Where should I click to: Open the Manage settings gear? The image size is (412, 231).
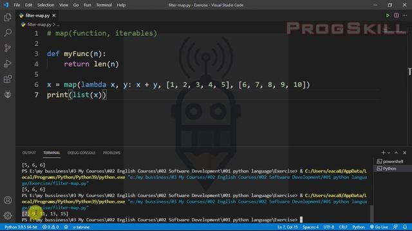coord(8,216)
